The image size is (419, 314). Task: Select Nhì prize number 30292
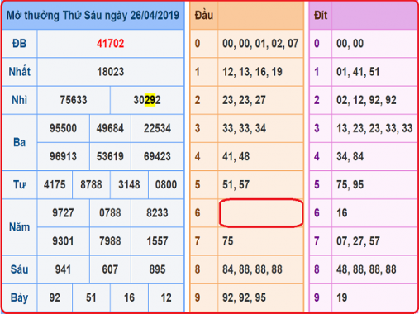[147, 100]
